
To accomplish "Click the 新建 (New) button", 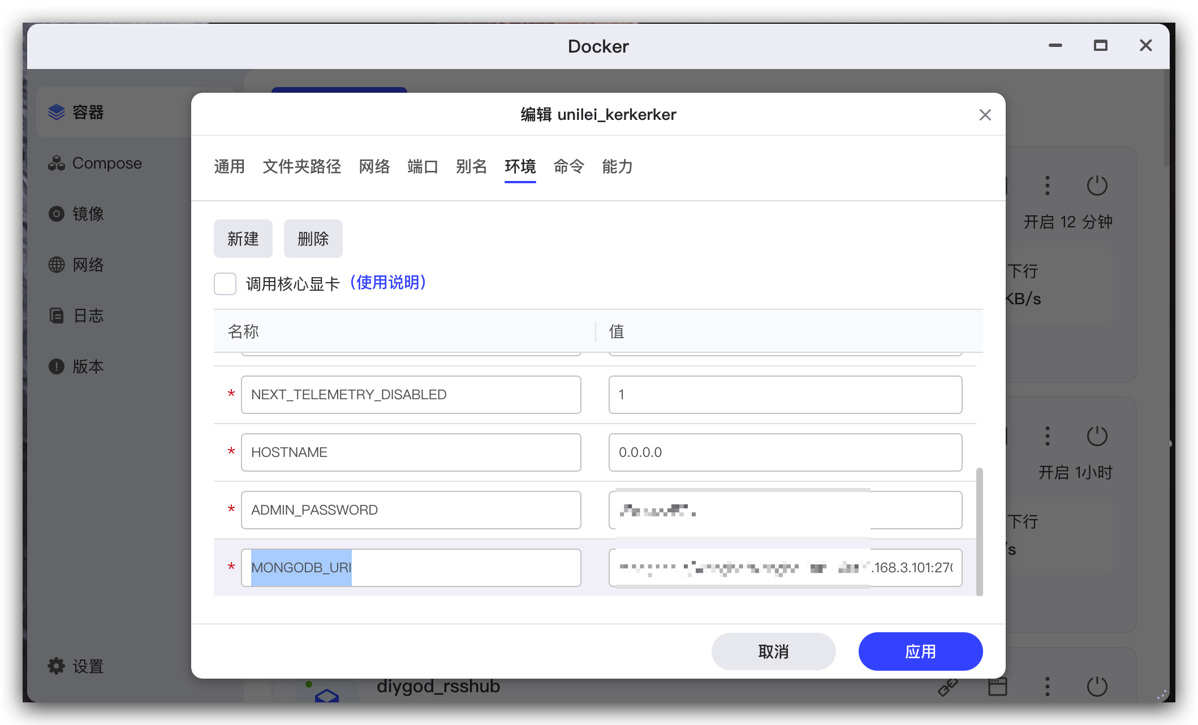I will [x=243, y=239].
